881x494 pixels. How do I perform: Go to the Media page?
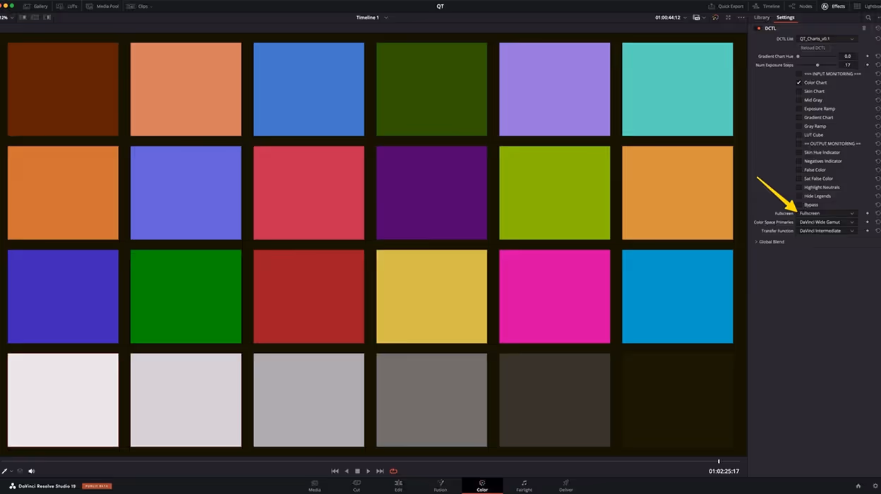point(315,486)
